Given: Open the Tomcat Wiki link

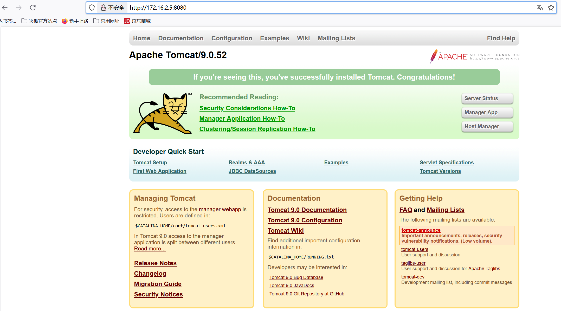Looking at the screenshot, I should pos(286,231).
